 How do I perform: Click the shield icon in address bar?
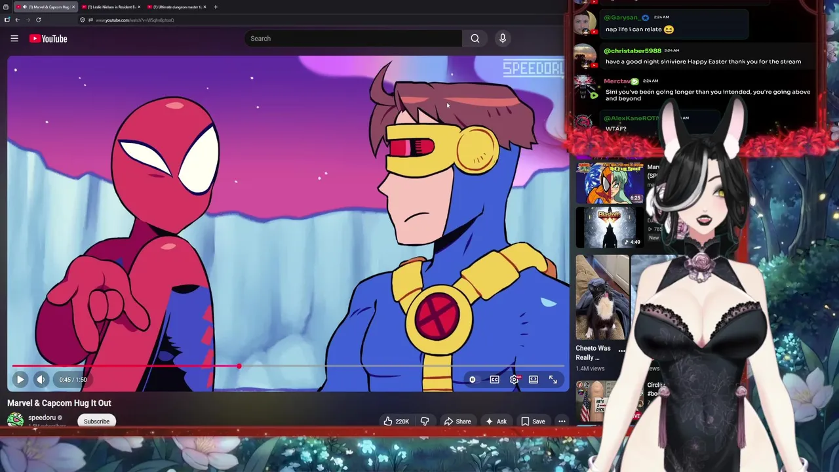tap(82, 20)
